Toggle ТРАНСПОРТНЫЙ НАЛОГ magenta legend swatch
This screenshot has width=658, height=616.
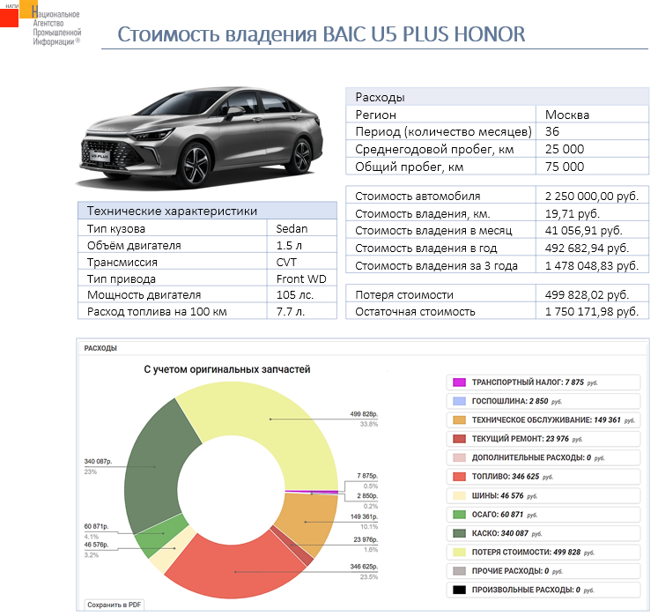[x=458, y=382]
